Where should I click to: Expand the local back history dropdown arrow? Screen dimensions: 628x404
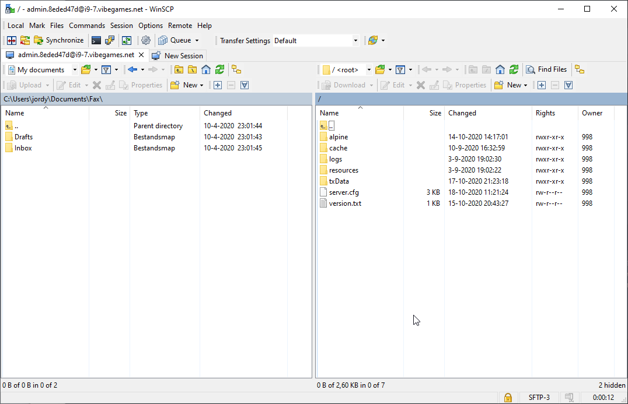(142, 70)
